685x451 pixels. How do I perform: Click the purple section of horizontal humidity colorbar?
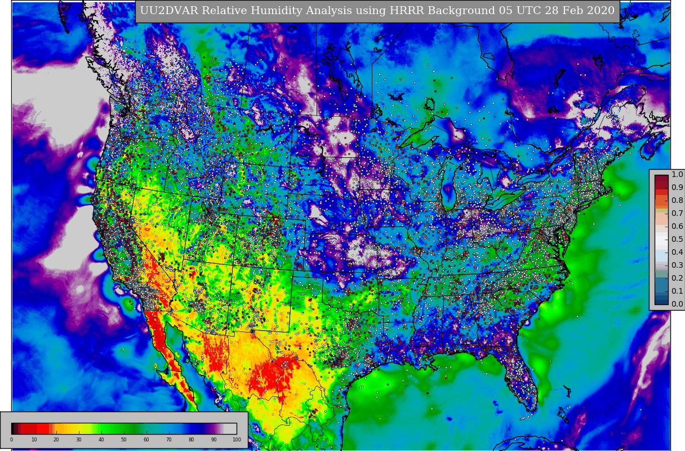(213, 428)
